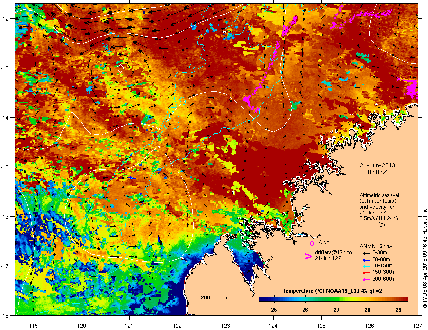Click the '150-300m' depth label
The image size is (428, 330).
(x=384, y=272)
